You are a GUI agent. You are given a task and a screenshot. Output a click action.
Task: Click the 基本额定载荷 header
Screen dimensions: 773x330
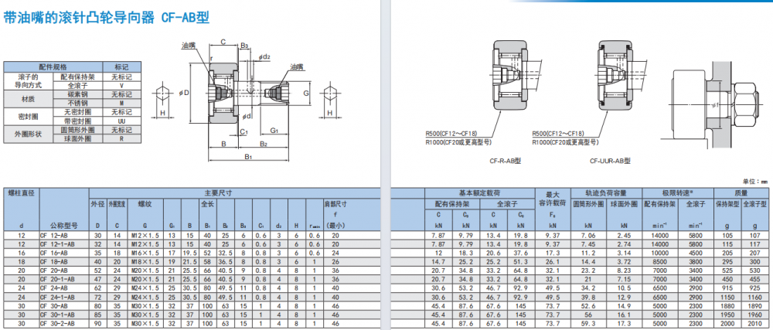coord(480,192)
